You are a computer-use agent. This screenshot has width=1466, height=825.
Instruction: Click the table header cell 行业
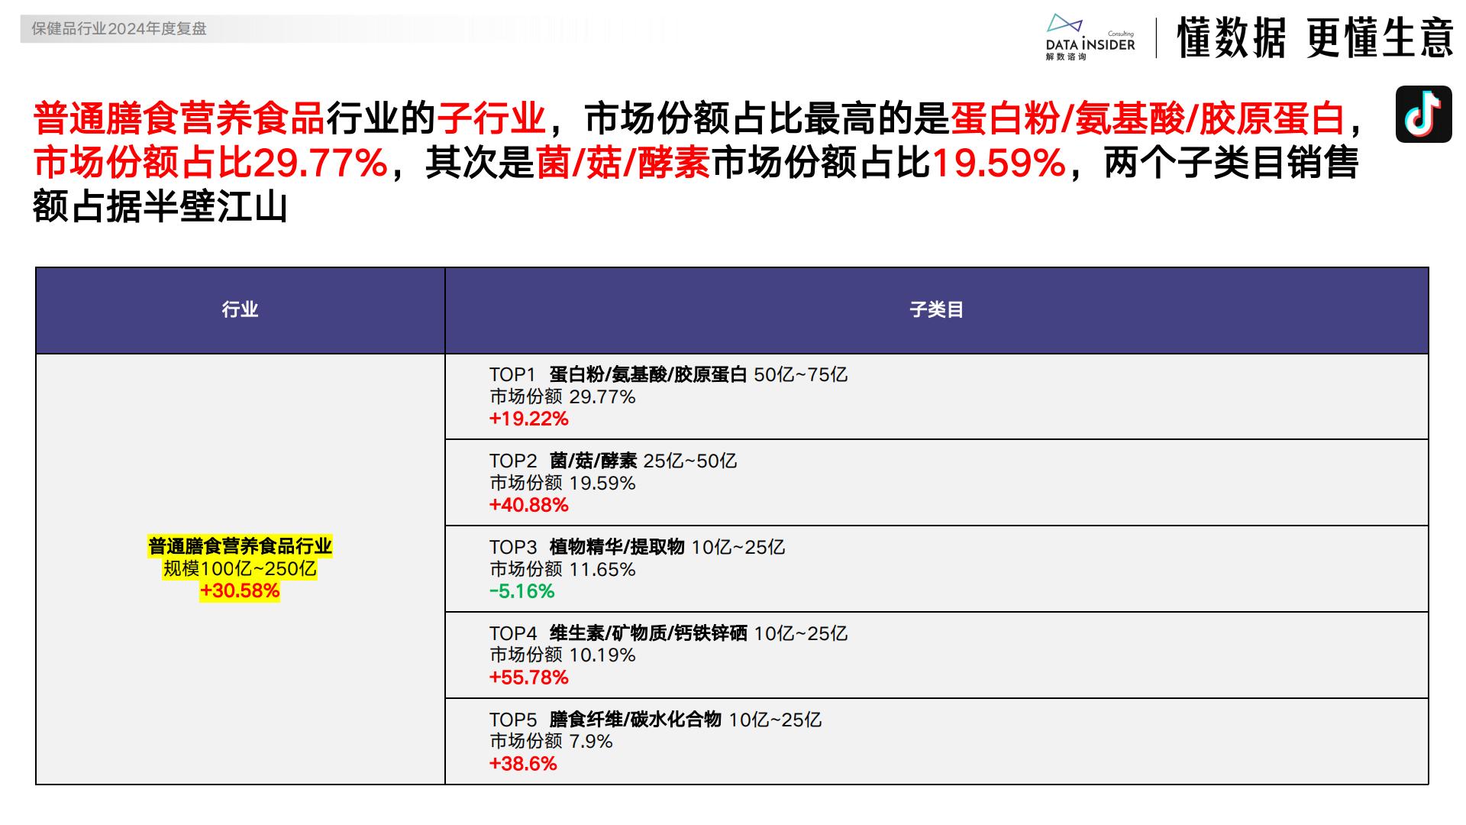coord(240,309)
